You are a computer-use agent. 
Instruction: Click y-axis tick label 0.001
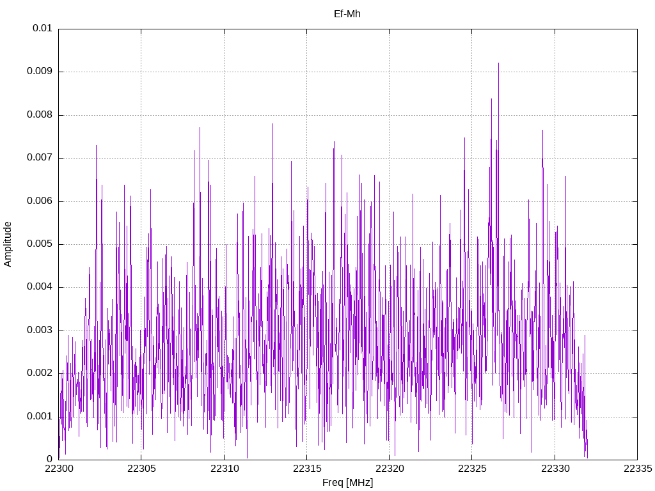click(x=40, y=417)
